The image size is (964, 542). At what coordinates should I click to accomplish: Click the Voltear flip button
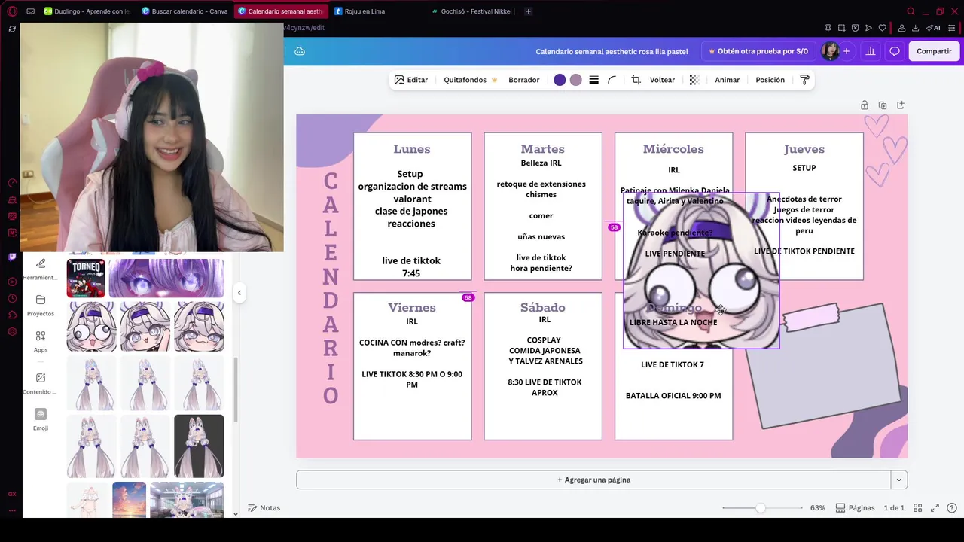[x=662, y=80]
